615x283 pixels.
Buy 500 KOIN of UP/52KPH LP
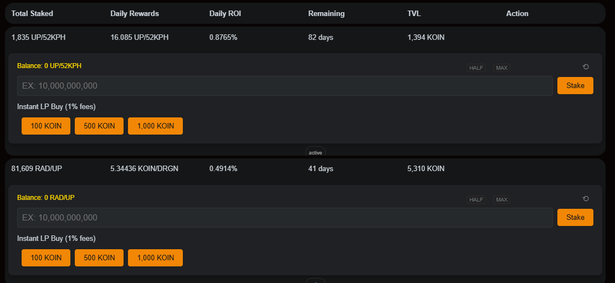click(99, 126)
